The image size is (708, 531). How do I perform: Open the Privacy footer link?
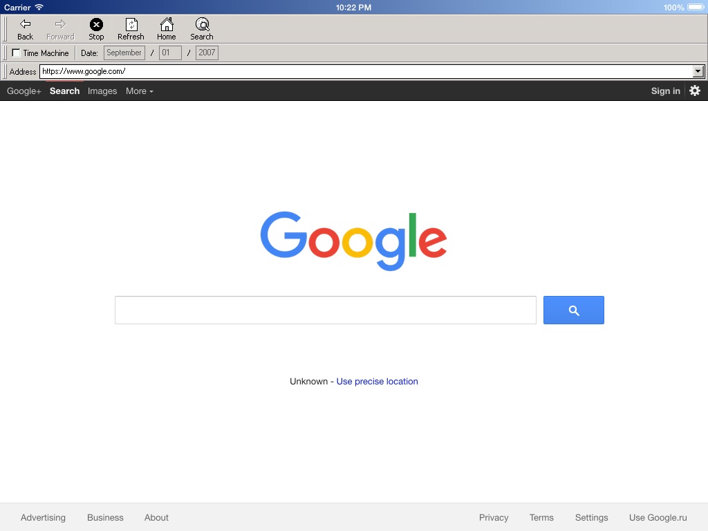click(x=494, y=517)
